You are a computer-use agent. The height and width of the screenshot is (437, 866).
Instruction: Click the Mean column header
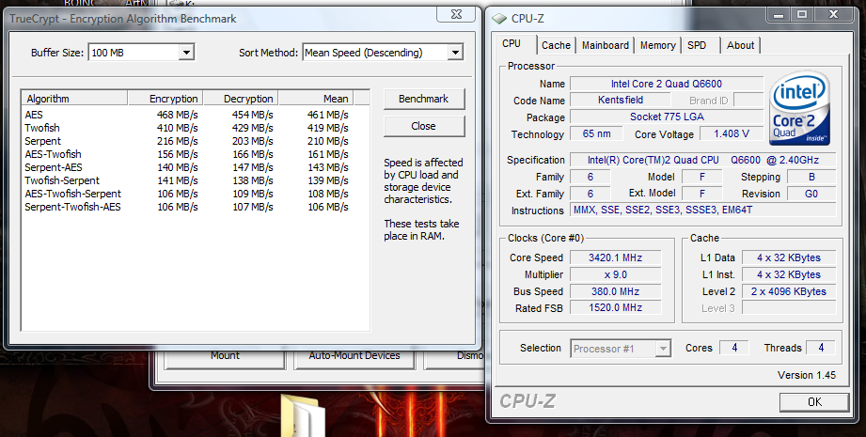coord(316,99)
